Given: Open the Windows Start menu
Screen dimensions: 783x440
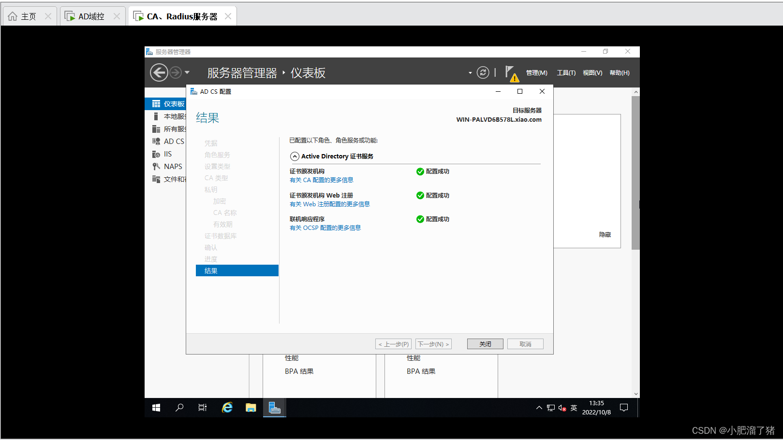Looking at the screenshot, I should click(156, 408).
